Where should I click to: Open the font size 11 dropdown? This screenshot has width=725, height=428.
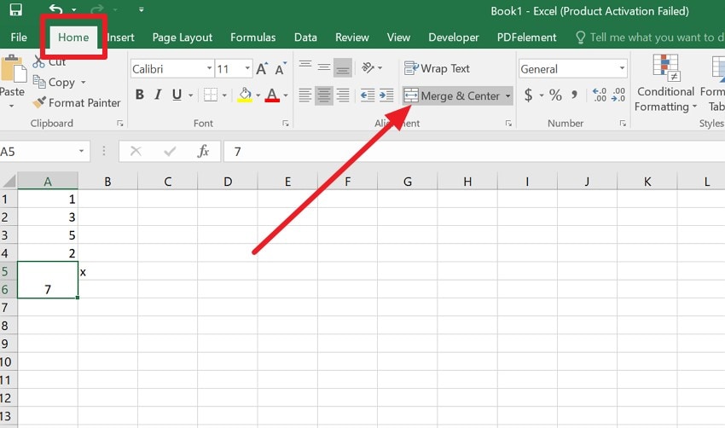click(248, 68)
